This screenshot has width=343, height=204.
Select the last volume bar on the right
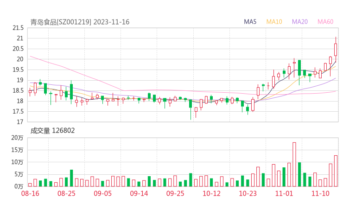click(336, 171)
